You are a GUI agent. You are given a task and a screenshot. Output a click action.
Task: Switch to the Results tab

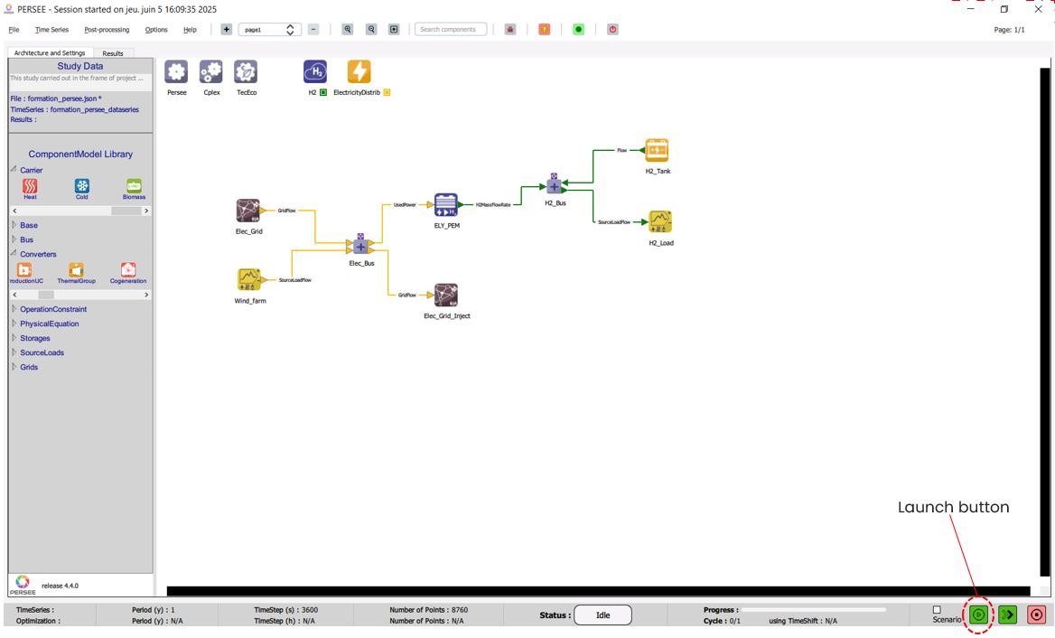click(113, 53)
